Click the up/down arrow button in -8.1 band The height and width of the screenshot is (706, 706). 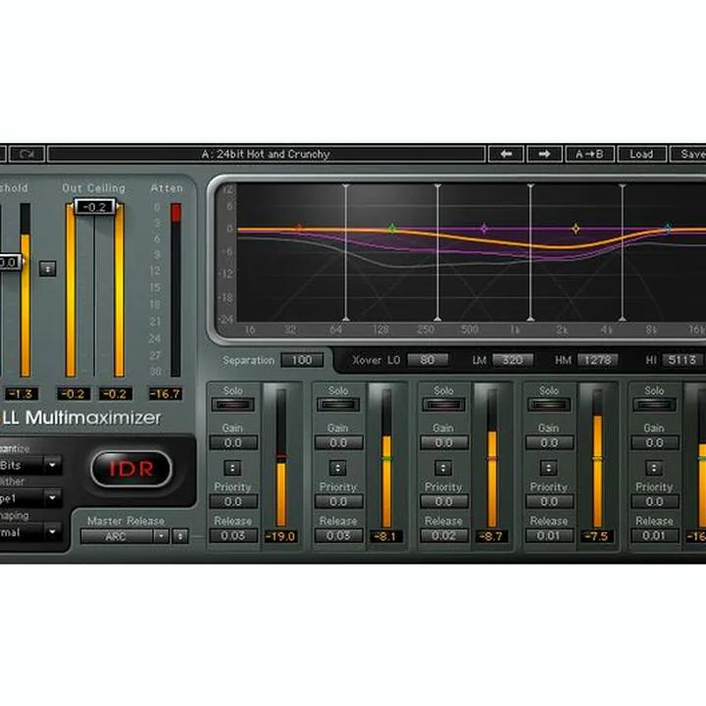pyautogui.click(x=337, y=469)
